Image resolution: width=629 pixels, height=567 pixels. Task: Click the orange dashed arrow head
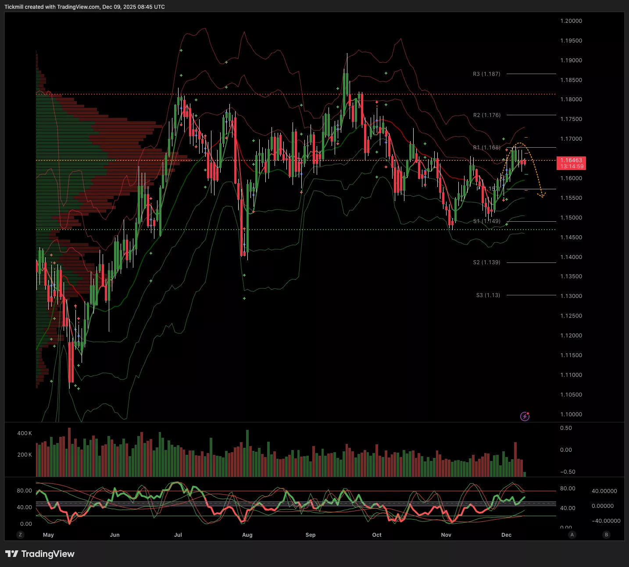pos(543,195)
